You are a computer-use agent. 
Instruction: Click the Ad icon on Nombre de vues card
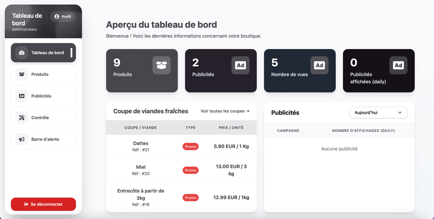pos(319,65)
